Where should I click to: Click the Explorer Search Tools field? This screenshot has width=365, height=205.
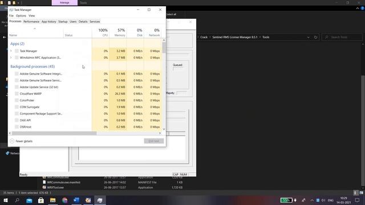pyautogui.click(x=342, y=37)
